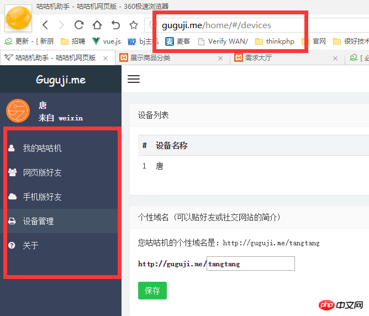Close the 展示商品分类 tab
The width and height of the screenshot is (369, 316).
pos(220,58)
